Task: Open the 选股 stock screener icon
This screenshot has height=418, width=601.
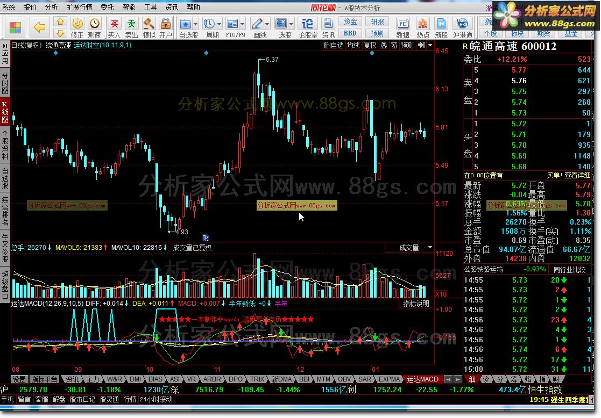Action: 281,24
